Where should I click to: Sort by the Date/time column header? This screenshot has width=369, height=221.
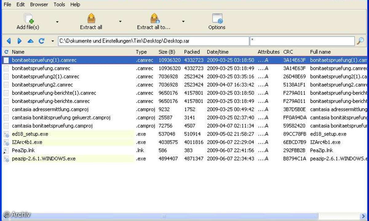click(218, 52)
